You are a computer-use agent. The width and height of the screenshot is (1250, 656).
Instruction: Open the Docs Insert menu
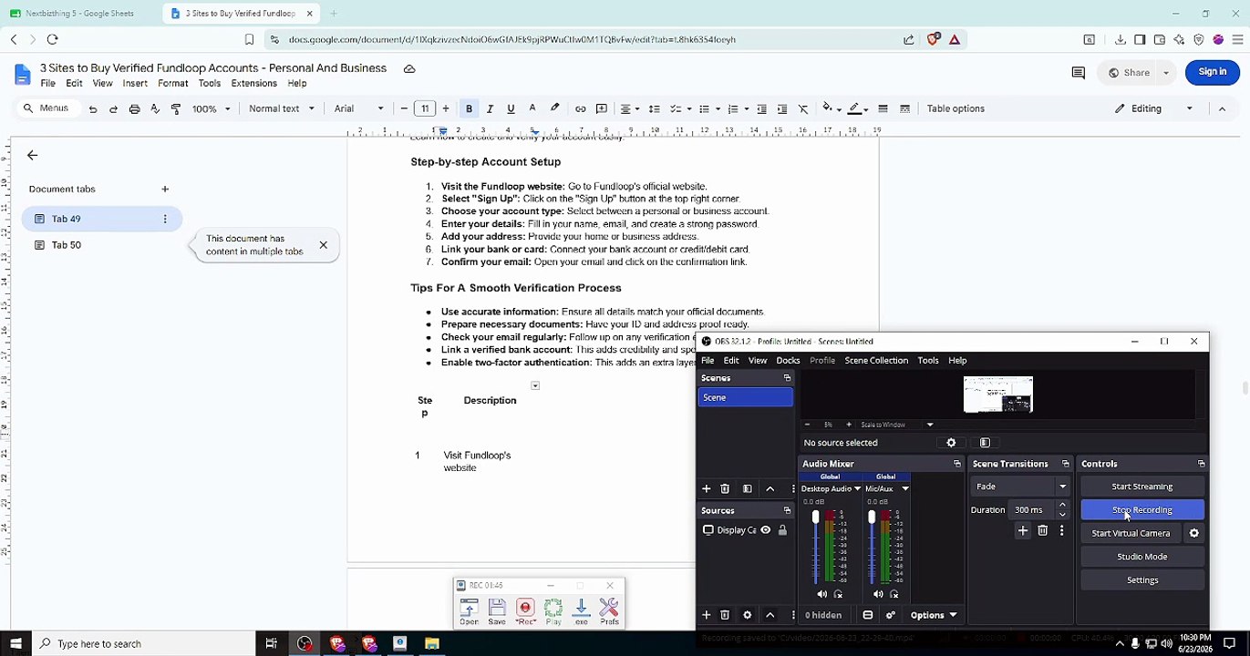[x=135, y=83]
